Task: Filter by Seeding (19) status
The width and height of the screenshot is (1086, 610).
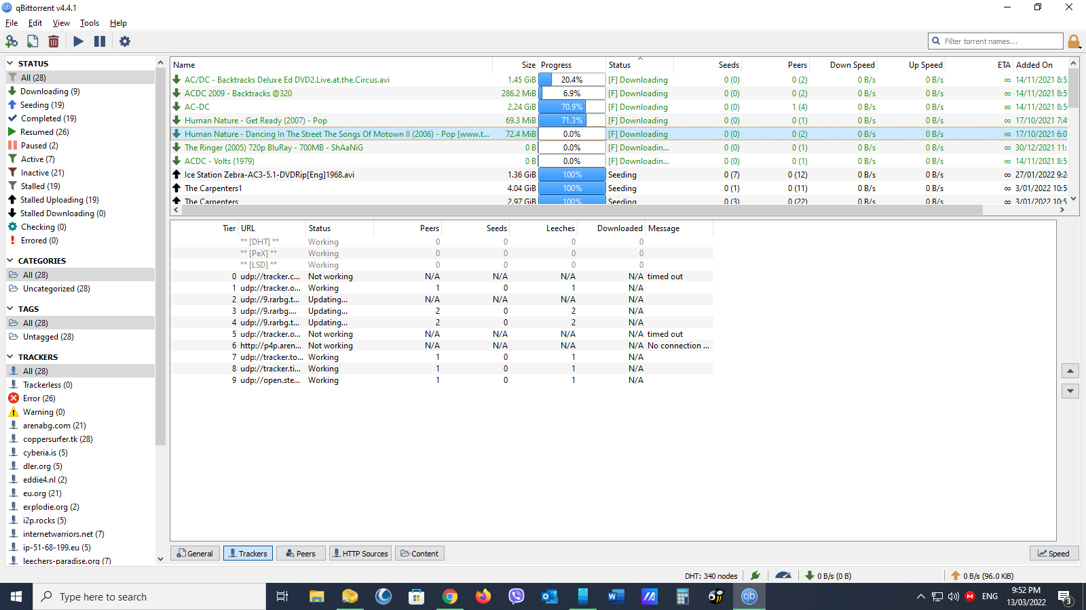Action: click(x=81, y=105)
